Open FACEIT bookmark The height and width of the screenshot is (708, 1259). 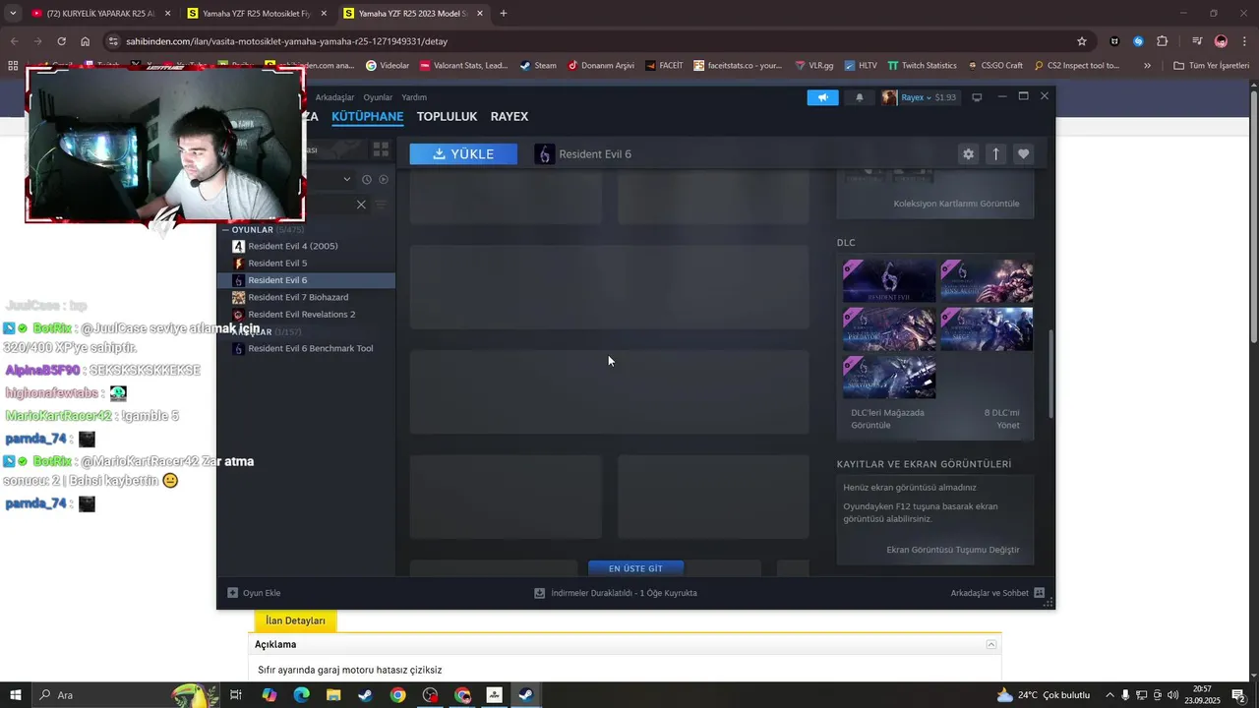(664, 66)
